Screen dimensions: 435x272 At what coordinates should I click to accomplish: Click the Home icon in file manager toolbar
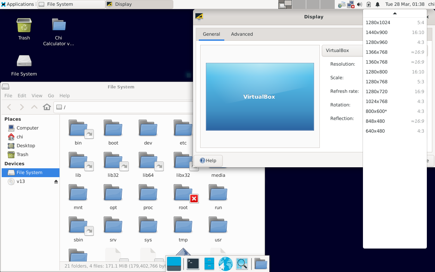47,107
